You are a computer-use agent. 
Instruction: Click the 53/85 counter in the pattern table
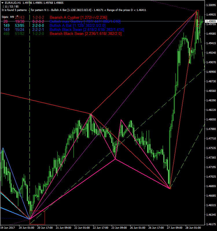point(20,26)
